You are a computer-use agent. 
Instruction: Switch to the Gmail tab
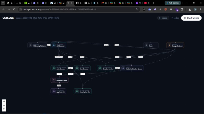coord(104,3)
